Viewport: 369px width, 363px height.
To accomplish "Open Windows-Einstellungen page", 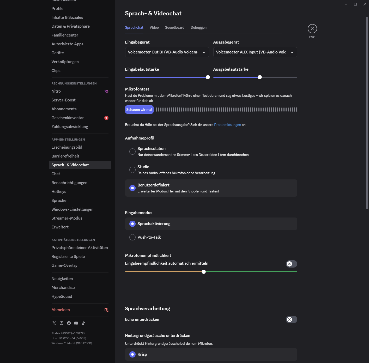I will tap(80, 209).
